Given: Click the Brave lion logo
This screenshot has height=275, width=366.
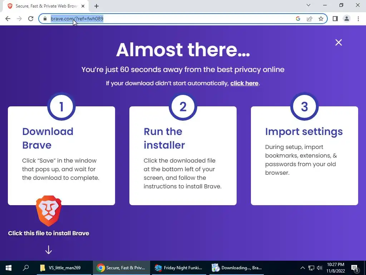Looking at the screenshot, I should click(x=49, y=211).
